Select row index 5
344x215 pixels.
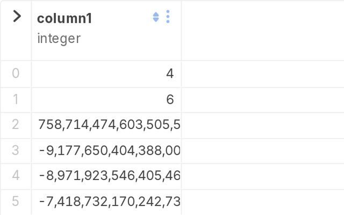pyautogui.click(x=16, y=201)
